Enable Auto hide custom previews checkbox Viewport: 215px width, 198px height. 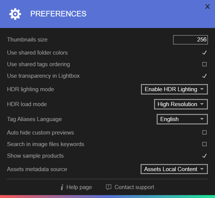tap(205, 132)
